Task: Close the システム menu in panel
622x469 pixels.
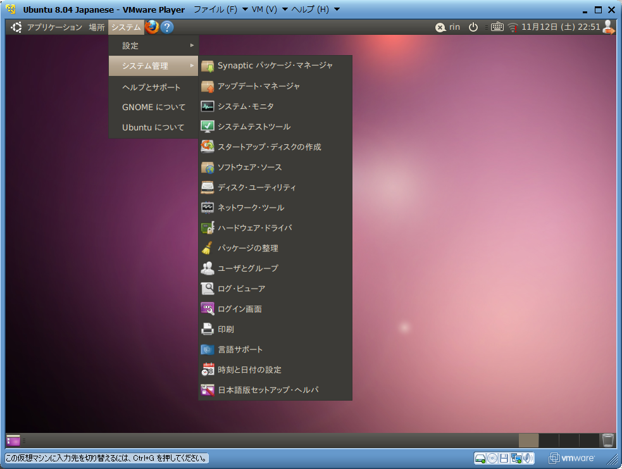Action: (x=126, y=27)
